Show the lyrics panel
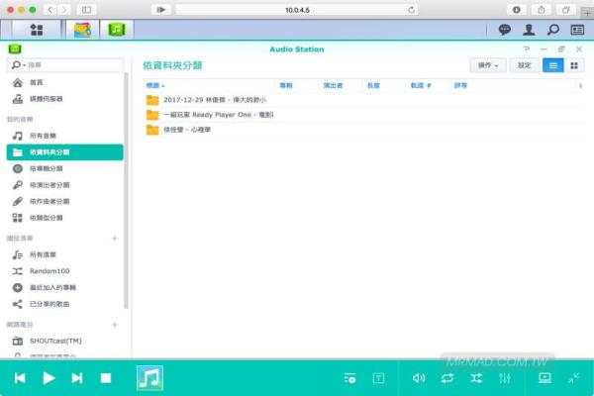The width and height of the screenshot is (594, 396). point(378,378)
